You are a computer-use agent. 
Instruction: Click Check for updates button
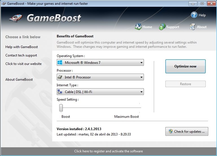click(187, 131)
